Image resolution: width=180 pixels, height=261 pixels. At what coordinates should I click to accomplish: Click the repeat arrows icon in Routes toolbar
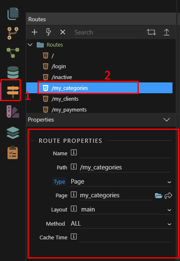151,32
